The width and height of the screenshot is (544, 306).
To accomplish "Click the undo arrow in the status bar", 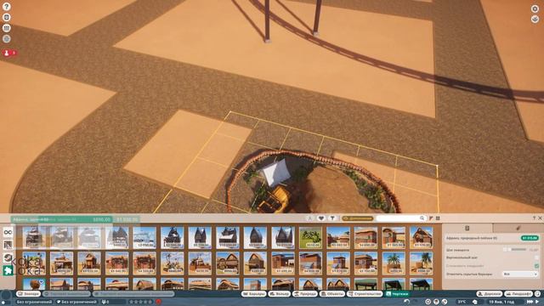I will [x=407, y=302].
